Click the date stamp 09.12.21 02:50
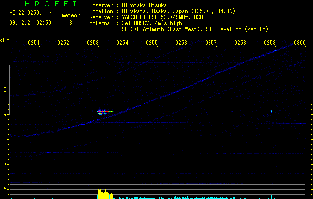 (30, 23)
